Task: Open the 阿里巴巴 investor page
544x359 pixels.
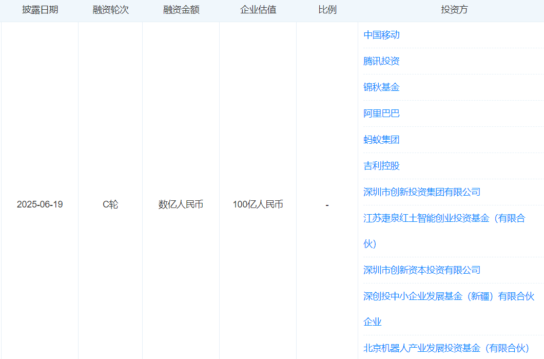Action: (382, 114)
